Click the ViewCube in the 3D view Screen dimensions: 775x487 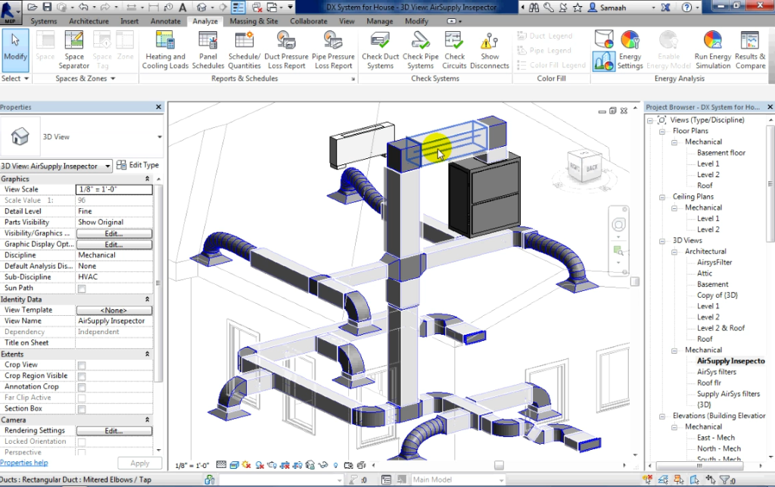[x=585, y=167]
